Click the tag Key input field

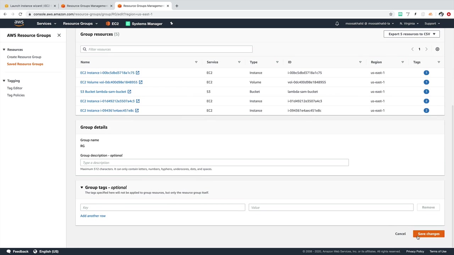coord(163,207)
